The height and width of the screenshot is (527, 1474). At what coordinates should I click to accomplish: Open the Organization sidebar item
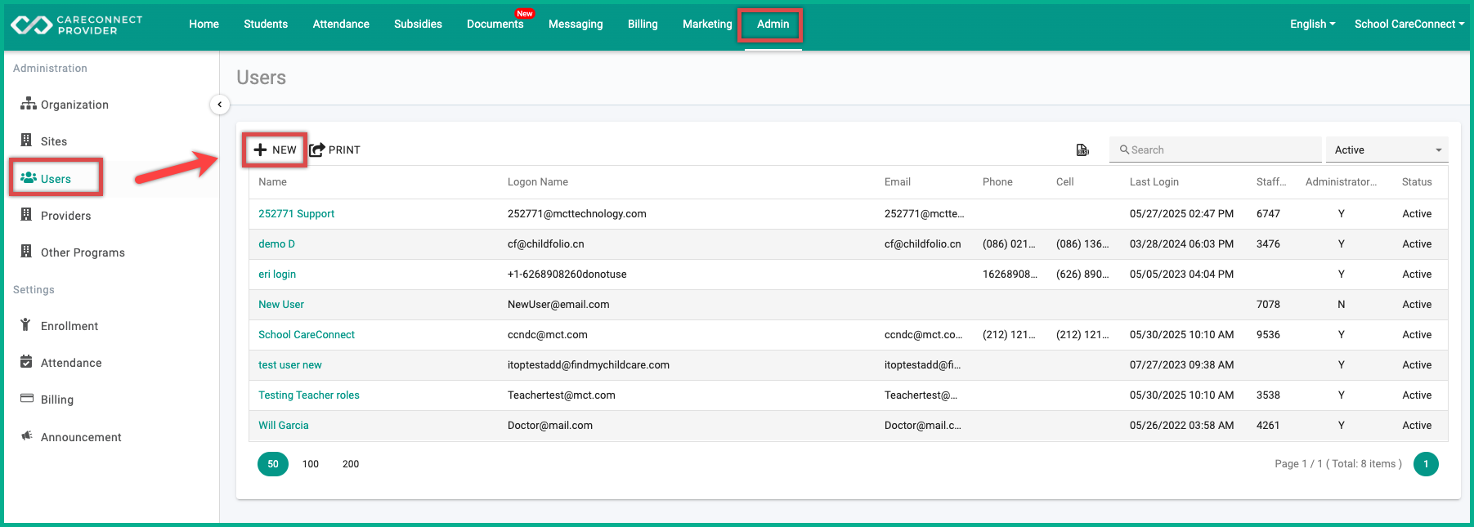pos(64,105)
